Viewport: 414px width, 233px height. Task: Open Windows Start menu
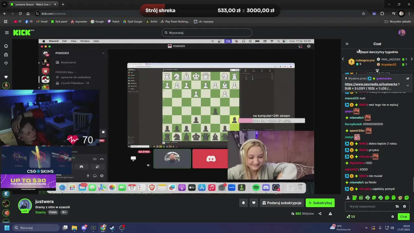[x=6, y=228]
